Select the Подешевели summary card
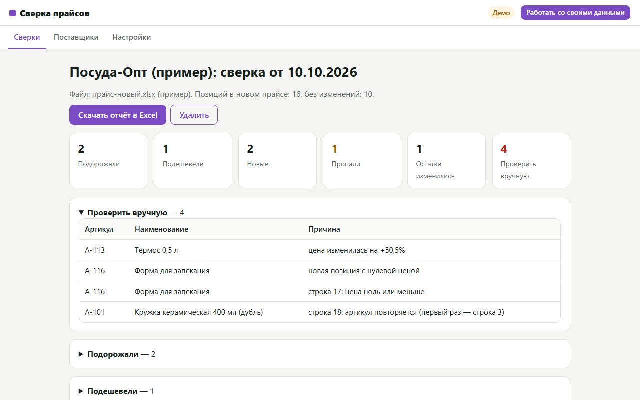Viewport: 640px width, 400px height. pyautogui.click(x=193, y=160)
